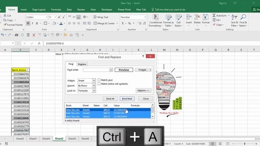Open the Developer tab

tap(107, 10)
